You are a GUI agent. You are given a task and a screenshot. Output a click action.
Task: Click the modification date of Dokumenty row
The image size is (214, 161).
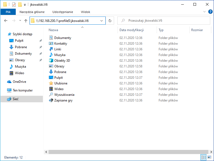[131, 38]
